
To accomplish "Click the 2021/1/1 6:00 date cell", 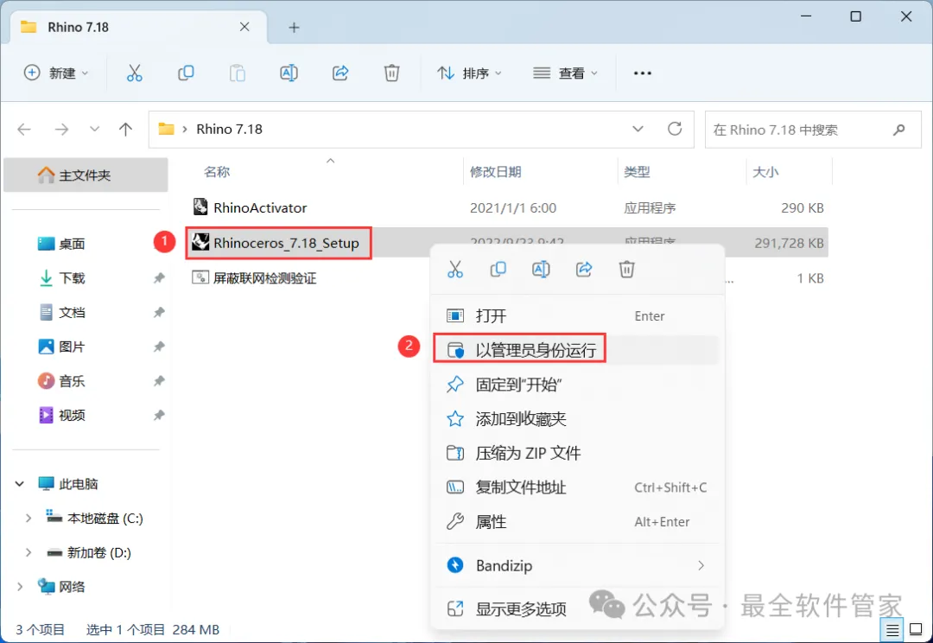I will point(513,207).
